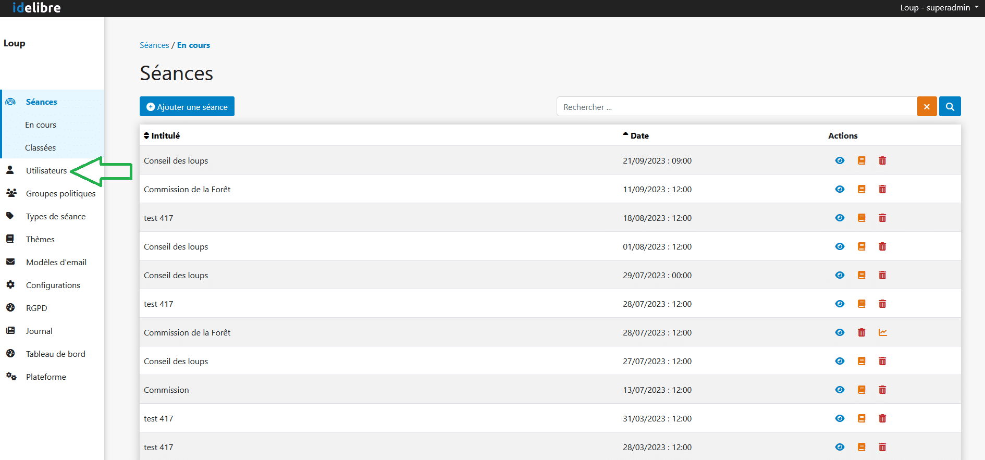View the Commission session dated 13/07/2023
Viewport: 985px width, 460px height.
click(840, 390)
